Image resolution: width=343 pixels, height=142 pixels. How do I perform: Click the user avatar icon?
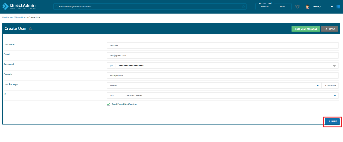point(307,7)
